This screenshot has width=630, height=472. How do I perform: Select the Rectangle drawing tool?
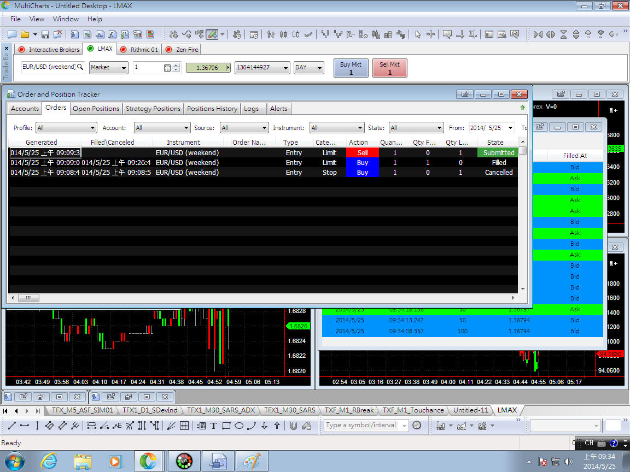pyautogui.click(x=226, y=426)
